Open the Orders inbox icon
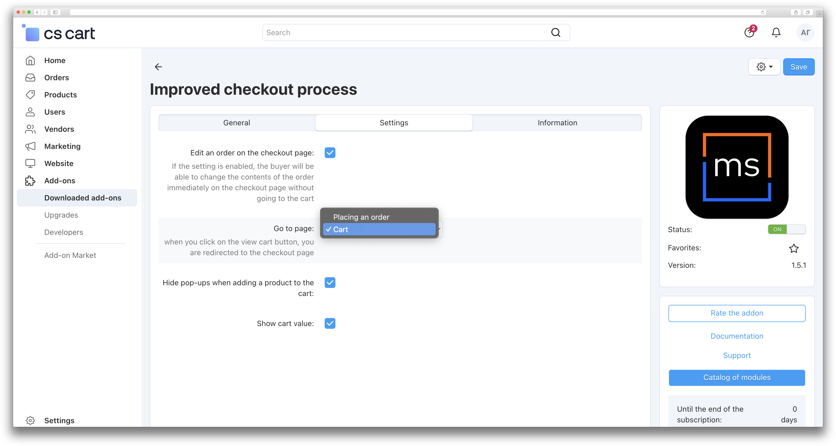This screenshot has height=446, width=836. 30,78
